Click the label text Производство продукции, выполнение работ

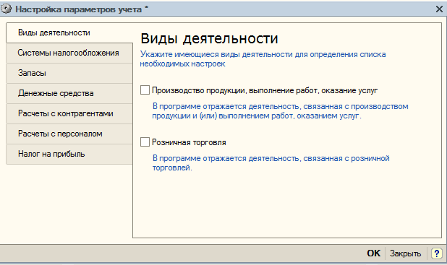[x=234, y=90]
